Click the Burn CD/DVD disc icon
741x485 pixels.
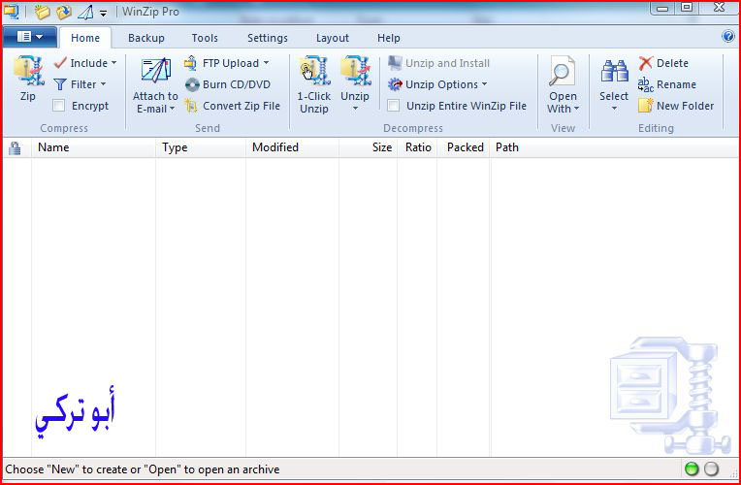click(192, 84)
